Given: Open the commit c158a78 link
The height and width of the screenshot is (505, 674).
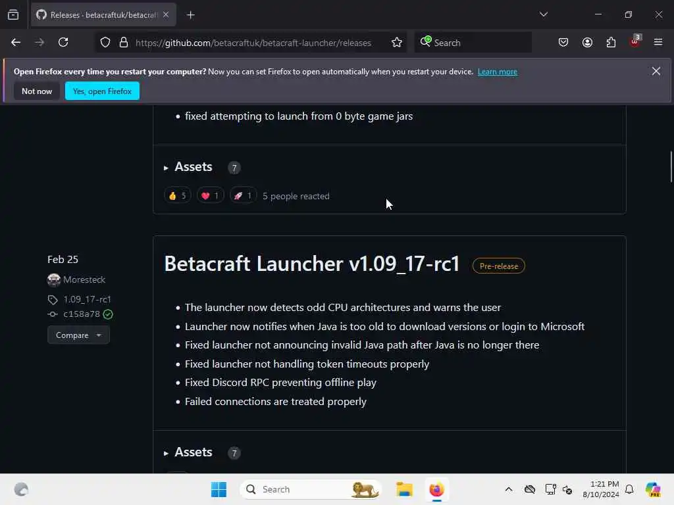Looking at the screenshot, I should pyautogui.click(x=82, y=314).
